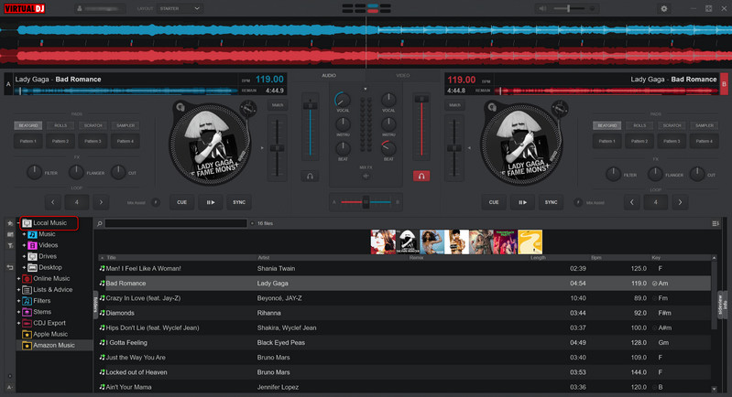Screen dimensions: 732x397
Task: Click the Online Music icon
Action: coord(27,279)
